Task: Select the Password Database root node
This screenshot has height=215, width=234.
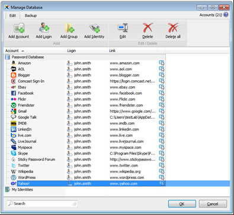Action: 28,57
